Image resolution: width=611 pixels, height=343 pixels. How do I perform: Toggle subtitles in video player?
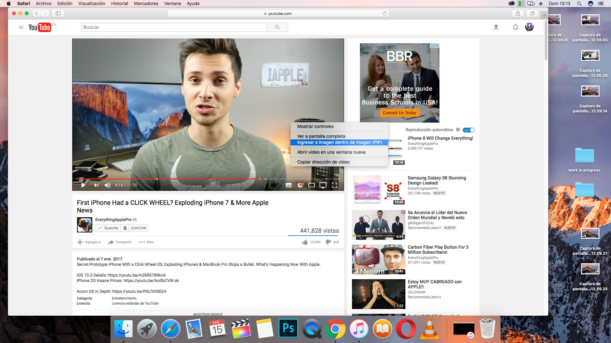pyautogui.click(x=289, y=185)
